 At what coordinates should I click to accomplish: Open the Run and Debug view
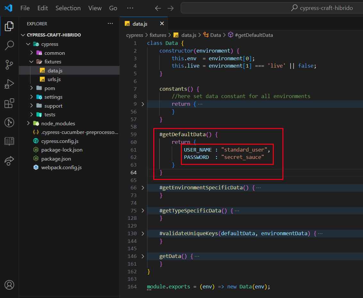click(x=9, y=84)
